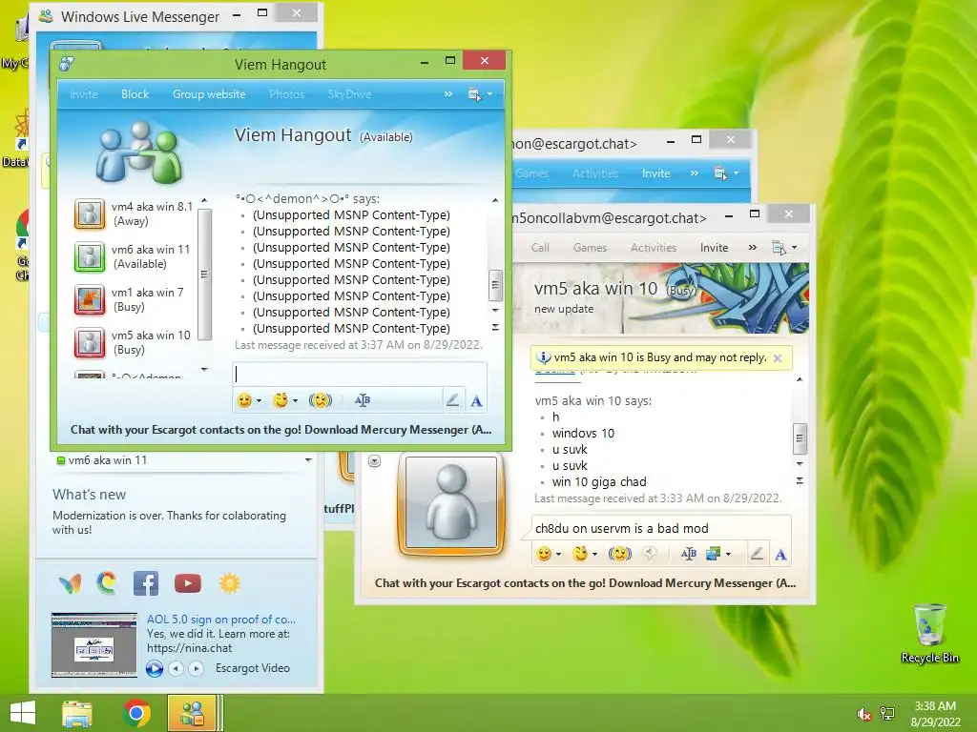Click vm5 chat message input field
The height and width of the screenshot is (732, 977).
click(x=661, y=528)
